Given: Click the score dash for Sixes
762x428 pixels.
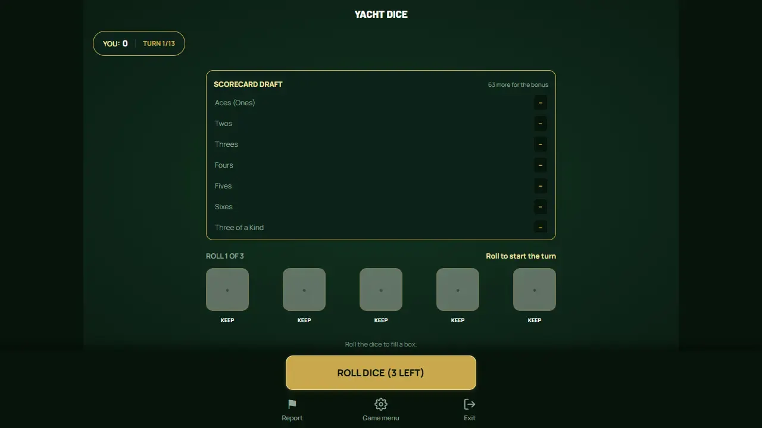Looking at the screenshot, I should [x=540, y=207].
